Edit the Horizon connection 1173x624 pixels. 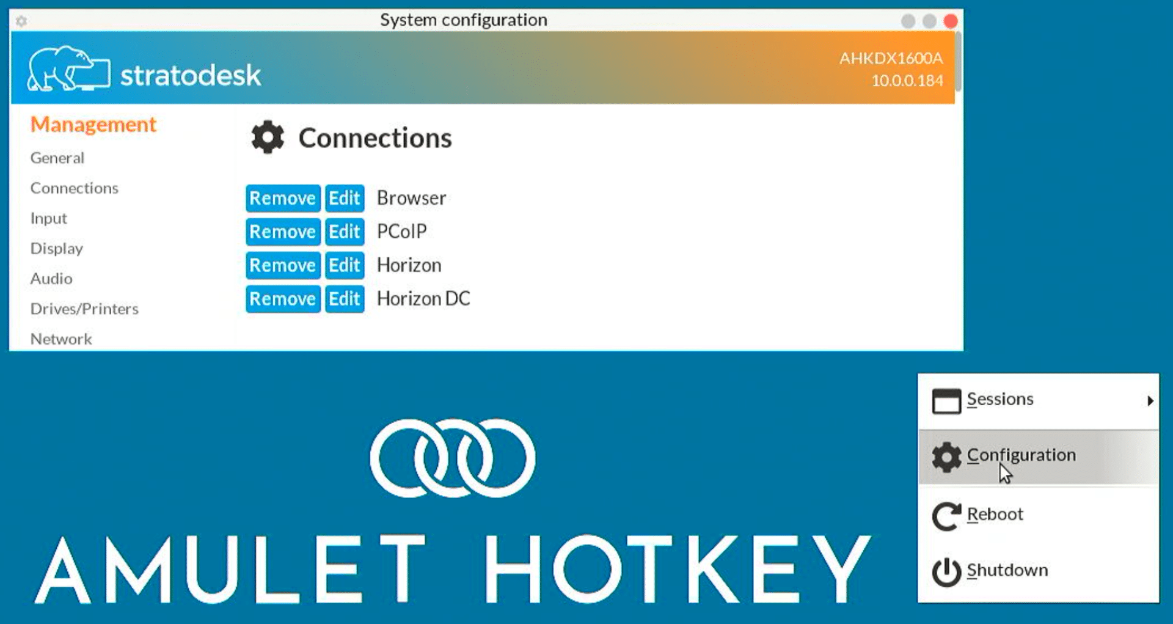(345, 265)
